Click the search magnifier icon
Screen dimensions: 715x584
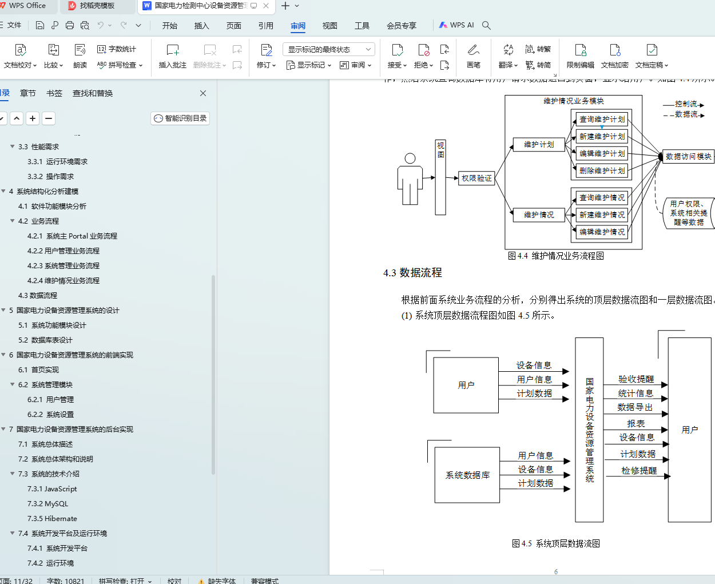(x=487, y=25)
